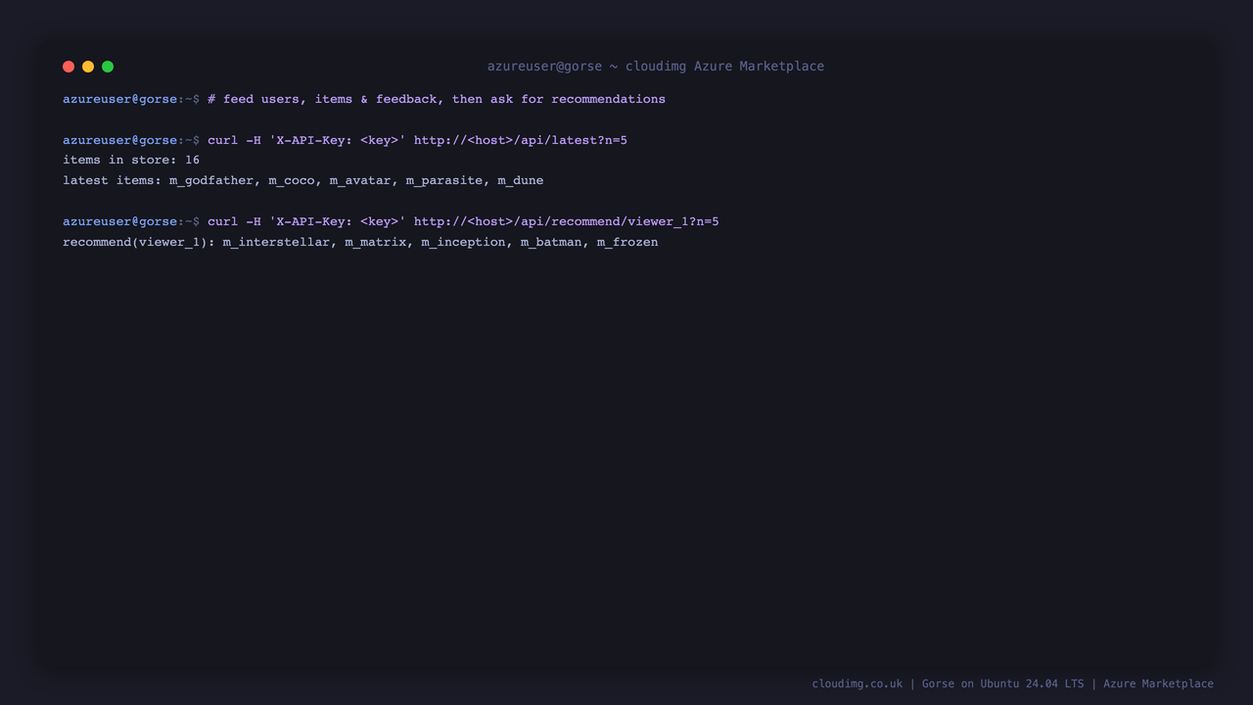Click the 'recommend(viewer_1)' output line
The image size is (1253, 705).
(x=360, y=242)
